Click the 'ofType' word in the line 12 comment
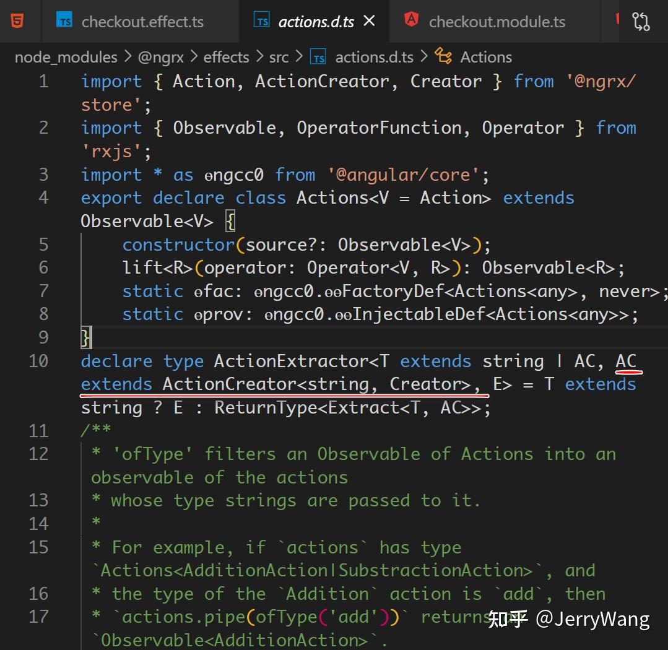668x650 pixels. click(x=152, y=454)
